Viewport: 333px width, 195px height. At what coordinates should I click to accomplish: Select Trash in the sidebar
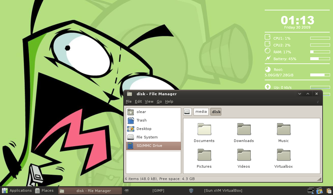click(153, 120)
